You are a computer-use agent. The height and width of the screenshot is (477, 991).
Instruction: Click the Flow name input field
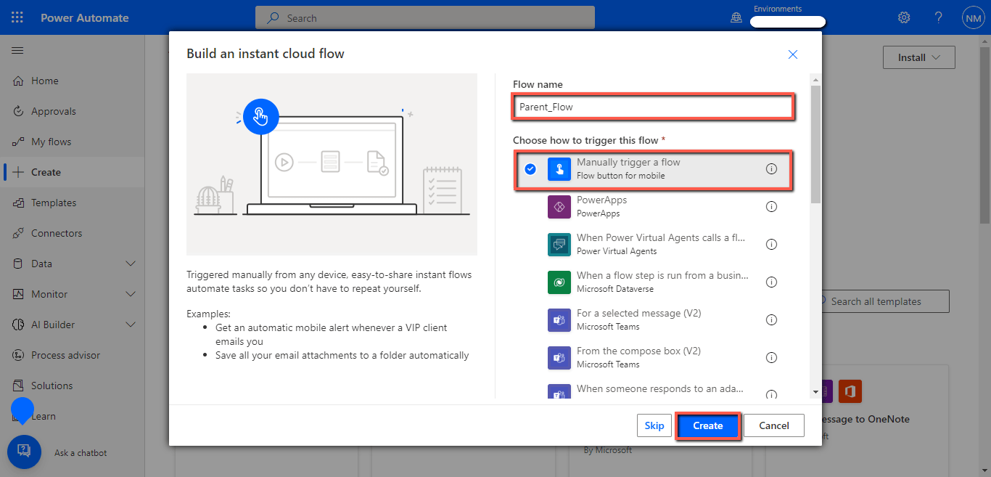pos(653,107)
